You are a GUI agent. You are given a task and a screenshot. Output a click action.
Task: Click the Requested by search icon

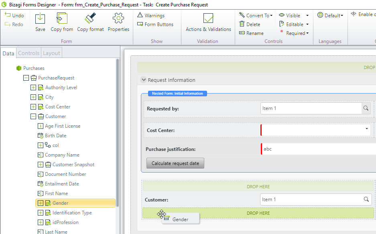(366, 108)
